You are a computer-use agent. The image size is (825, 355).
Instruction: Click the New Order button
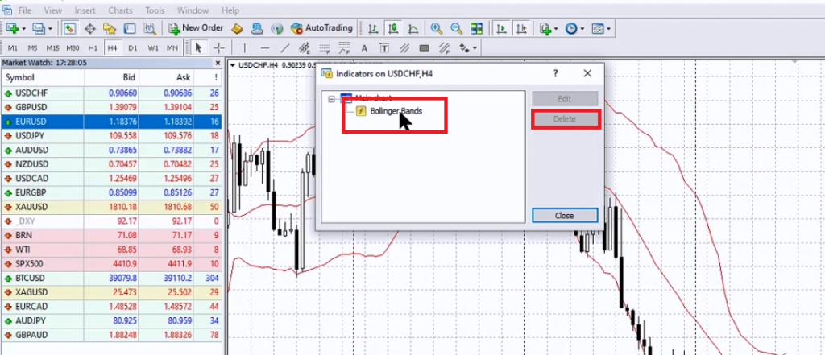[x=197, y=28]
